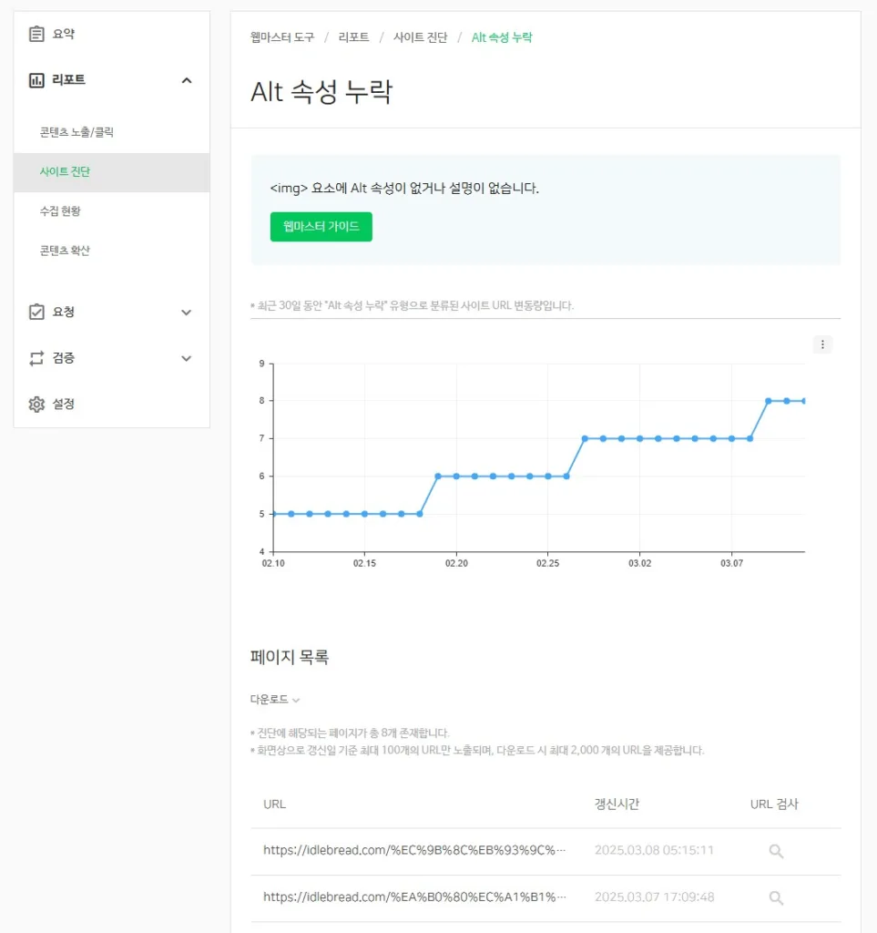This screenshot has width=877, height=933.
Task: Click timestamp 2025.03.08 05:15:11
Action: coord(654,850)
